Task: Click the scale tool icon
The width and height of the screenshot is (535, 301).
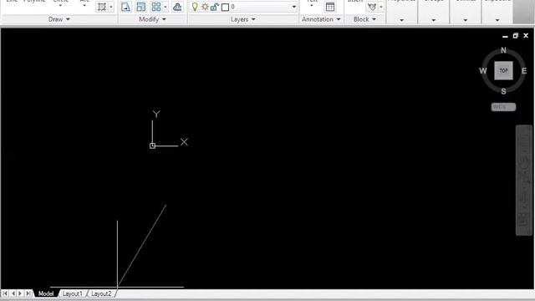Action: 140,7
